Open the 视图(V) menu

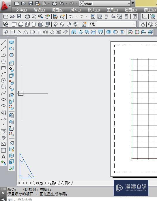click(x=57, y=10)
